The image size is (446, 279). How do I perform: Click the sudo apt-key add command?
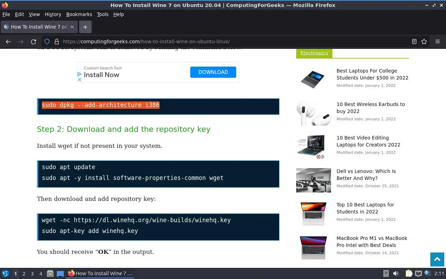point(90,231)
